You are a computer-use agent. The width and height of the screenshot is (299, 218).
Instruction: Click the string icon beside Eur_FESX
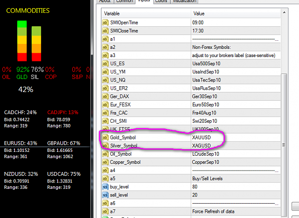coord(105,104)
